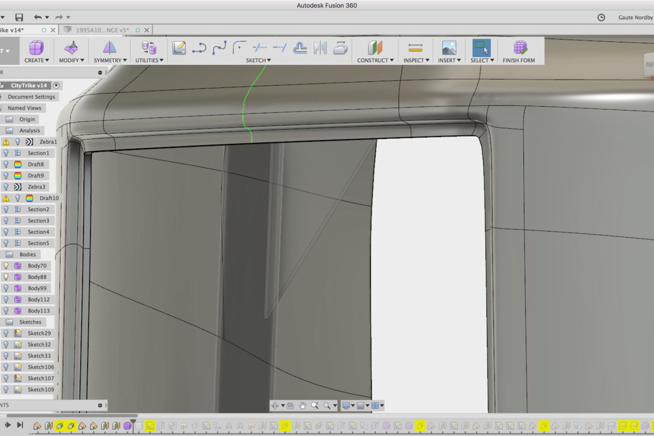Toggle visibility lightbulb for Section1

click(6, 153)
